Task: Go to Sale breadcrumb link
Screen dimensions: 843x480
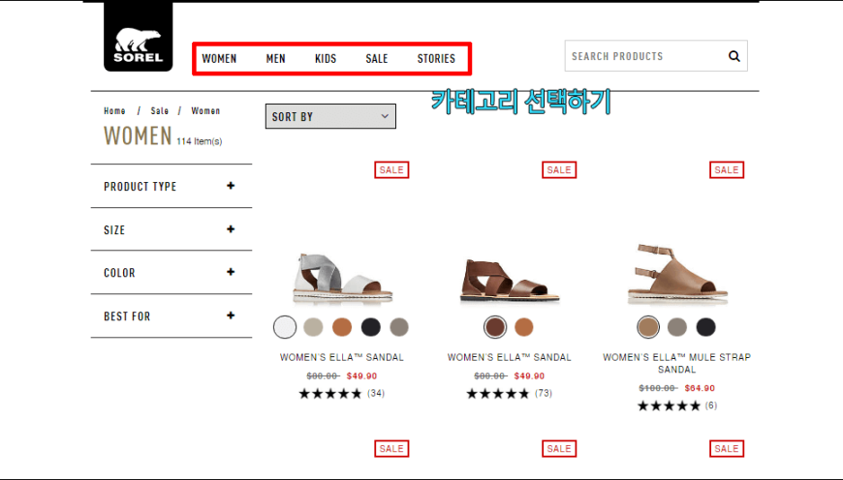Action: (160, 110)
